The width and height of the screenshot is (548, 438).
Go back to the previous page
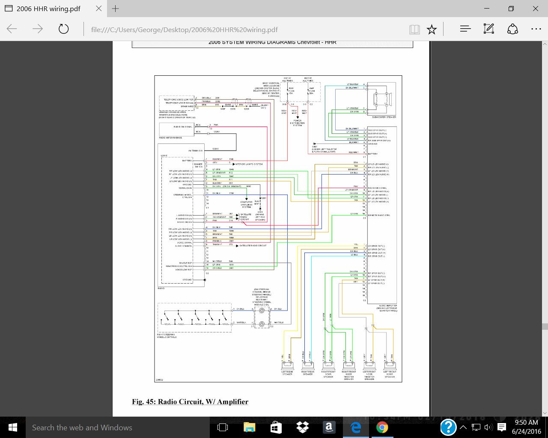12,29
